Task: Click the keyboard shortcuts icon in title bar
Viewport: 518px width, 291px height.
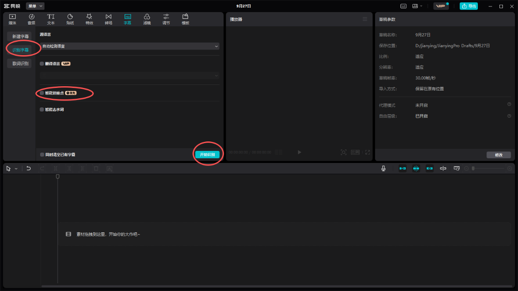Action: pyautogui.click(x=404, y=6)
